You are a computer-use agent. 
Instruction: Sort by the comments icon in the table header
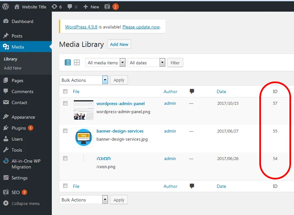click(x=192, y=91)
